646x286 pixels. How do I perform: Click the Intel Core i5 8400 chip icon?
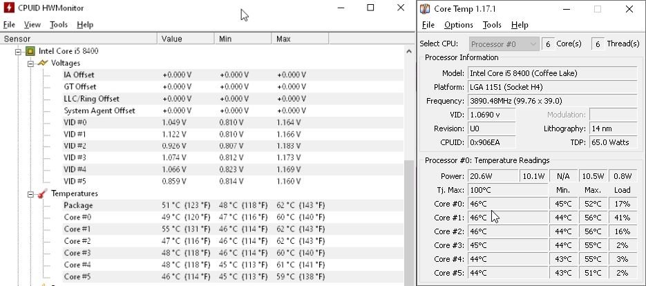(x=30, y=51)
